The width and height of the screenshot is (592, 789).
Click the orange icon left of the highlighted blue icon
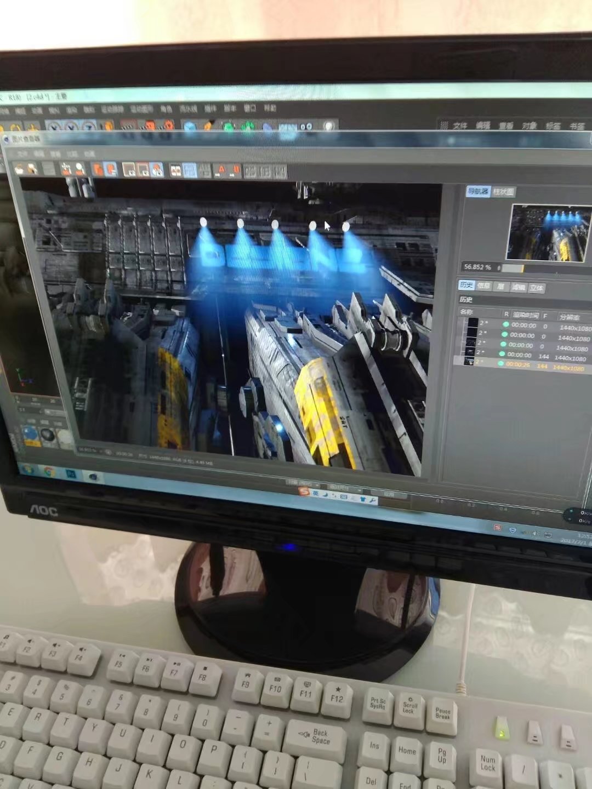point(97,169)
